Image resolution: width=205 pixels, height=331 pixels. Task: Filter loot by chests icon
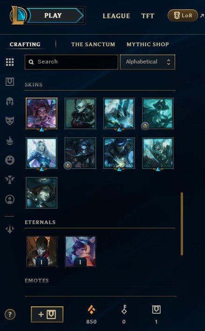tap(10, 82)
